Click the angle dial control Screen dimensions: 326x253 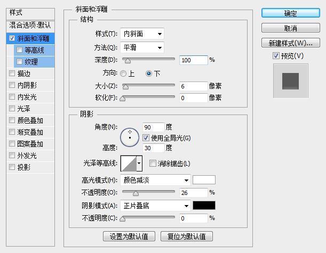(130, 137)
